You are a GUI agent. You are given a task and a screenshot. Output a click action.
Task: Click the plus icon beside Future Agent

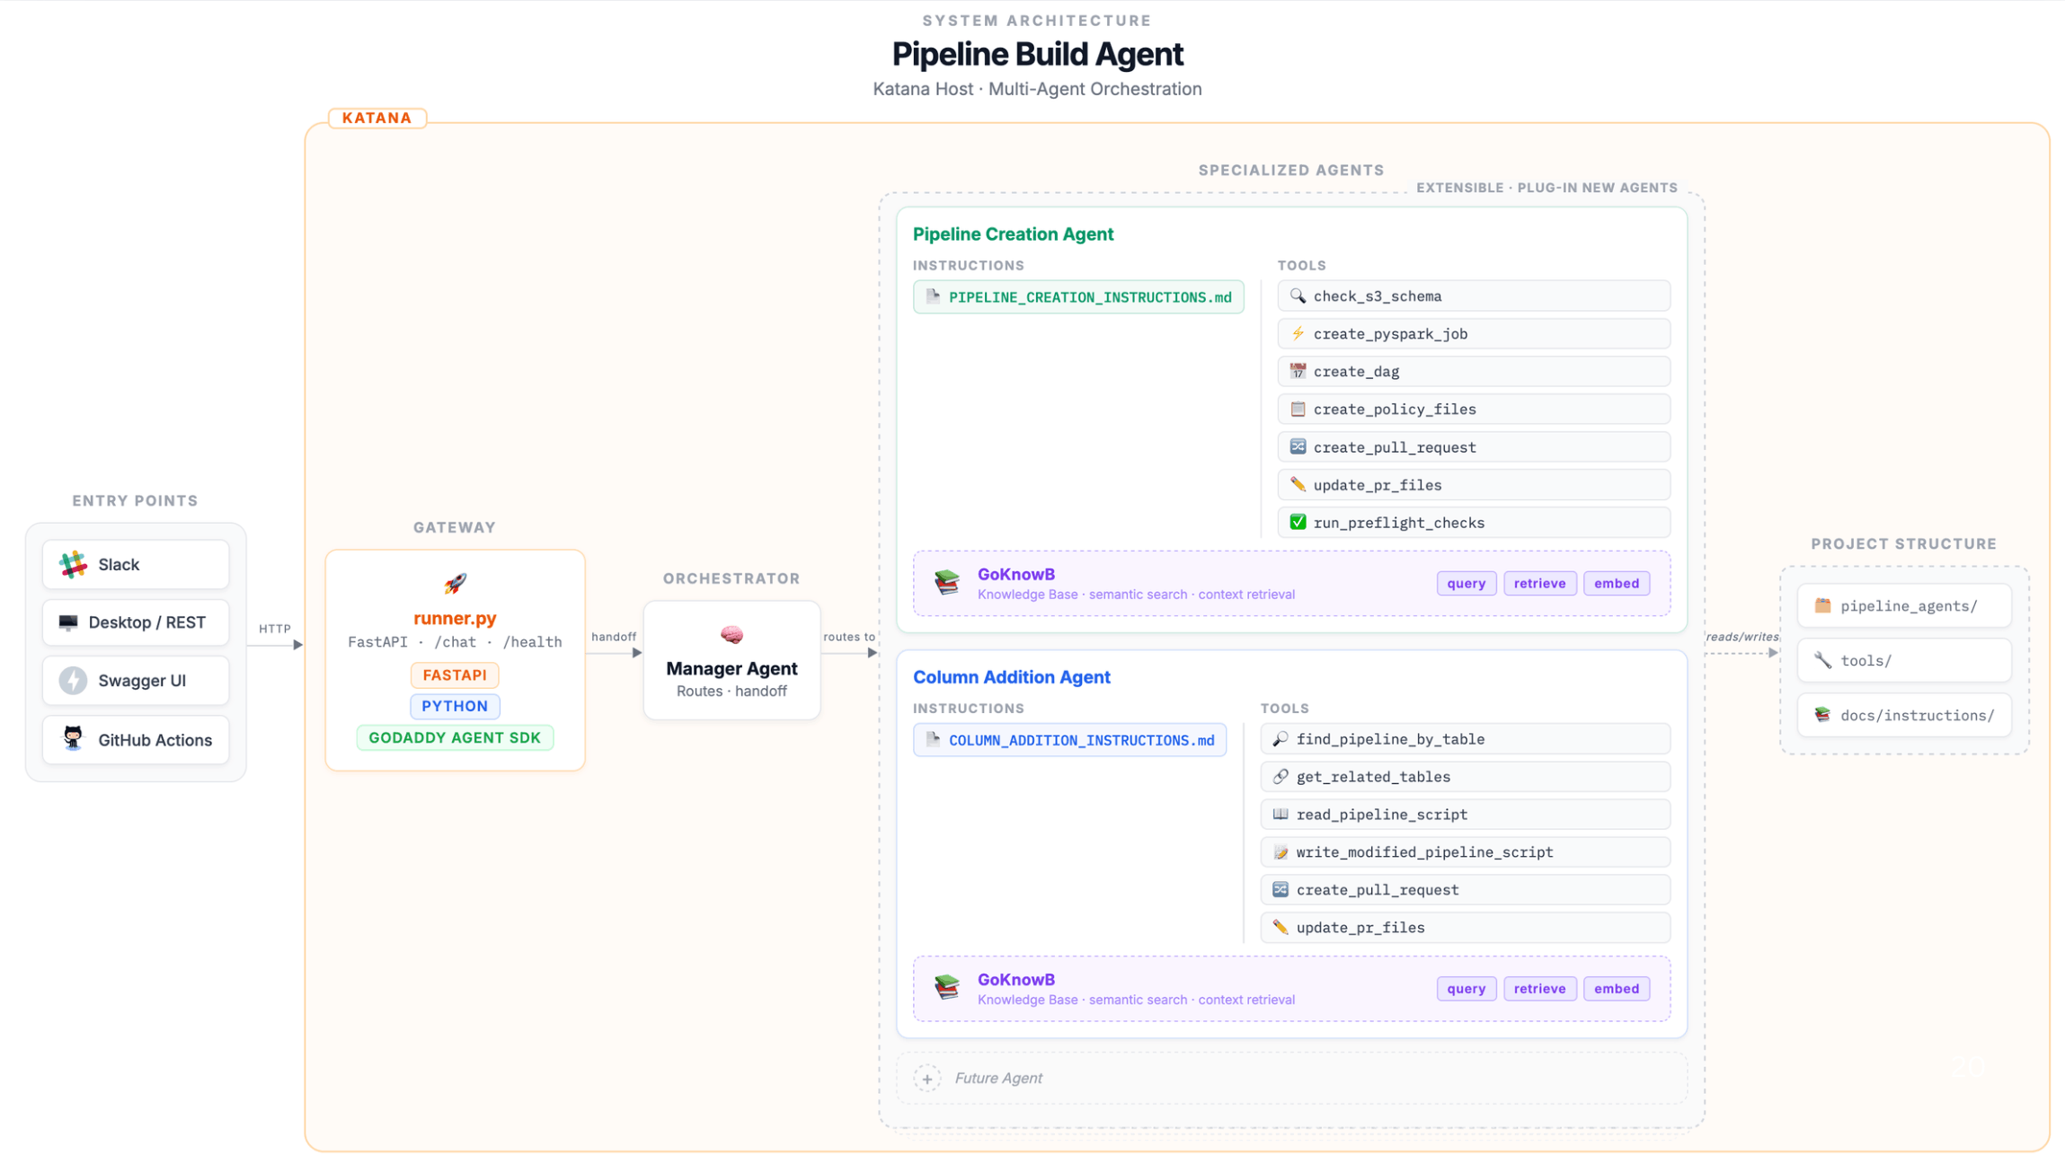pos(927,1078)
